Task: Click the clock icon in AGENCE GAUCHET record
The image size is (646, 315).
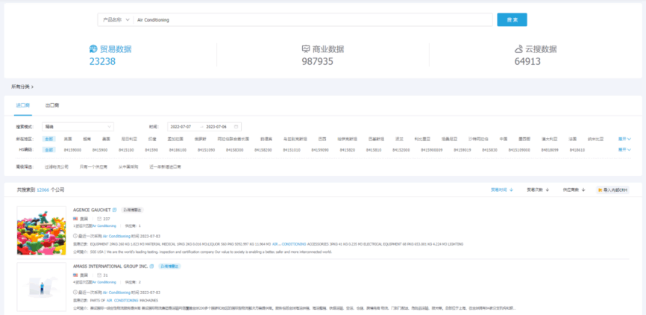Action: 75,236
